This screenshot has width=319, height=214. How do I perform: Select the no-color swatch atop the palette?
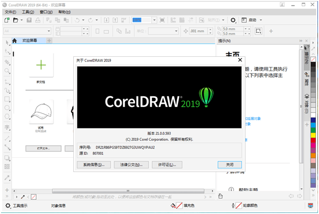click(x=313, y=59)
